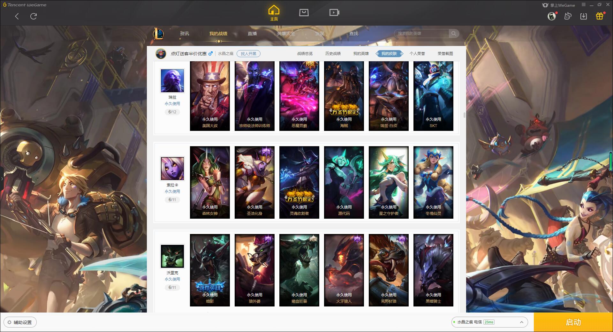
Task: Open the 瑞兹·白须 skin card
Action: coord(389,96)
